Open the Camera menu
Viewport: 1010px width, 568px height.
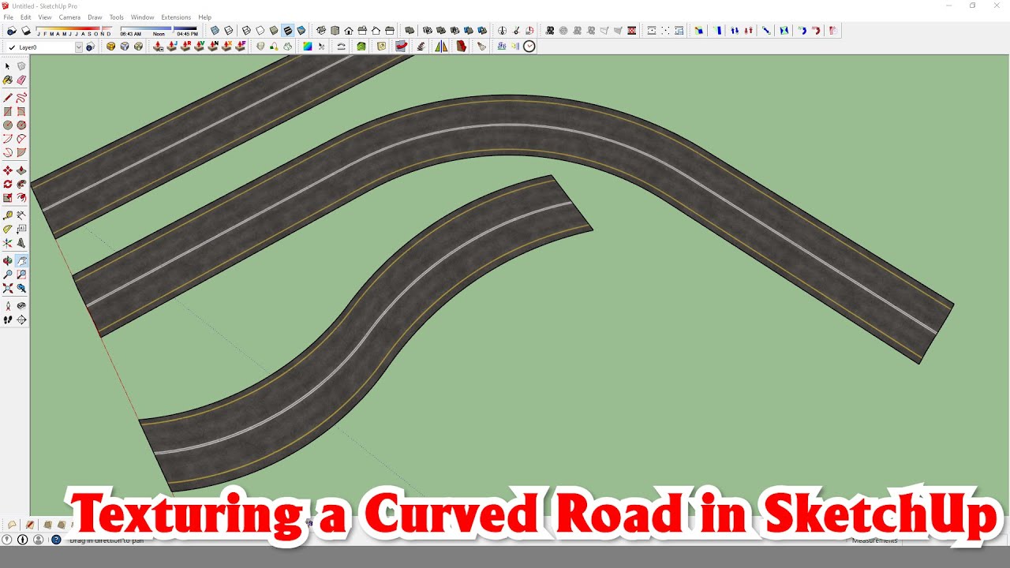[x=69, y=17]
